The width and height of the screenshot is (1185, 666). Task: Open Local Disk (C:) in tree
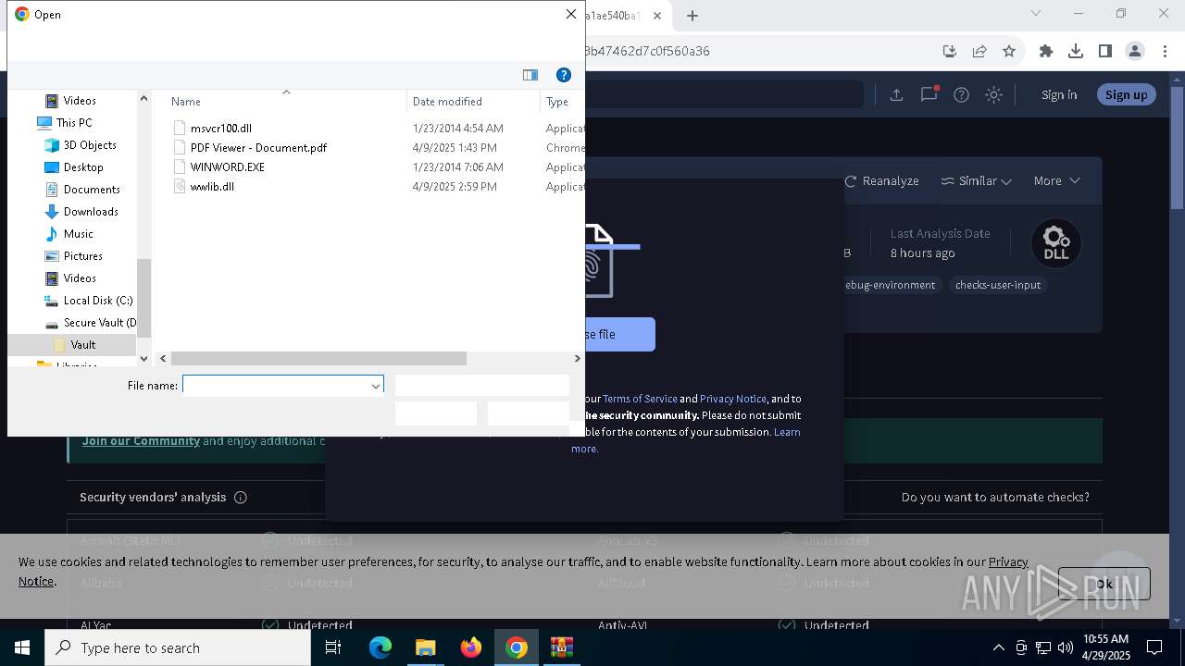click(97, 301)
